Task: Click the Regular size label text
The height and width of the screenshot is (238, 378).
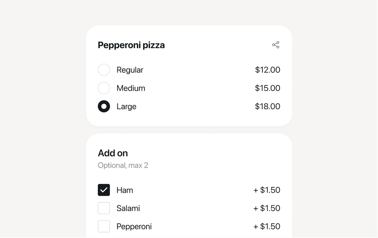Action: point(130,70)
